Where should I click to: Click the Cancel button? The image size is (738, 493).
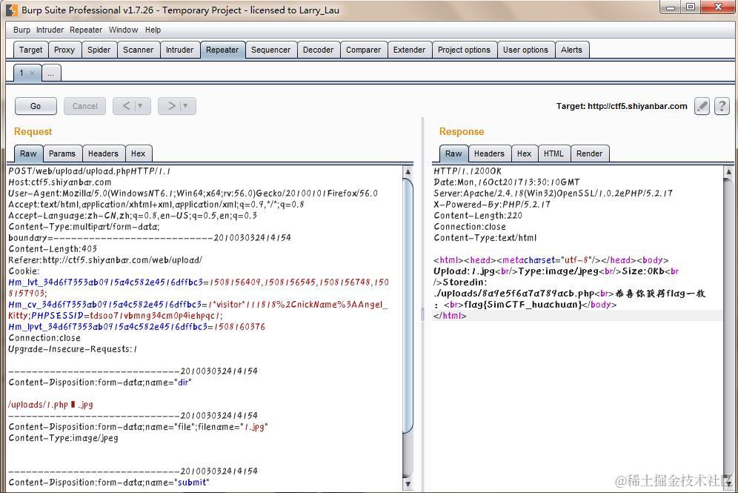tap(84, 106)
